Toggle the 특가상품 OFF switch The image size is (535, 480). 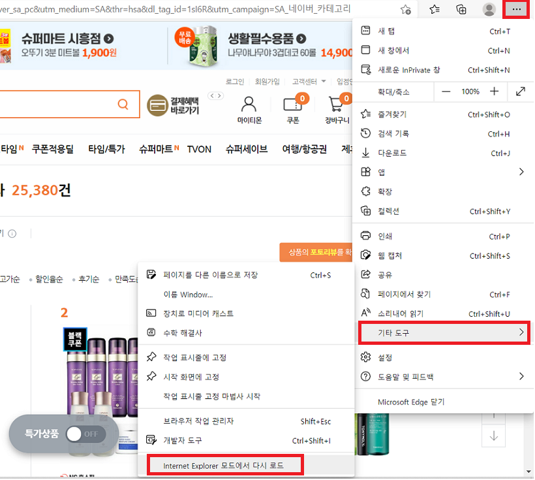pos(85,434)
